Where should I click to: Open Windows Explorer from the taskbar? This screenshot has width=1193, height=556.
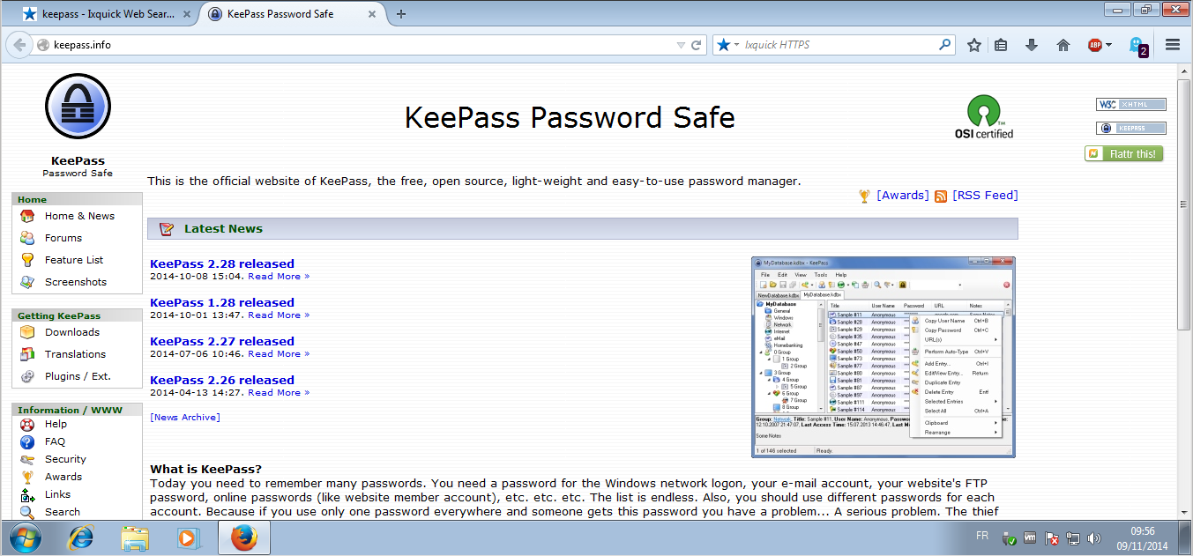coord(135,537)
